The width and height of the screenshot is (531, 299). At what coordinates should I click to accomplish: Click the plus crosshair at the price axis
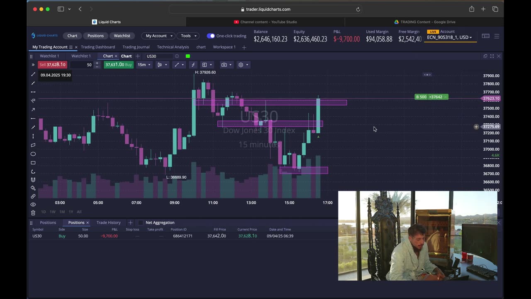(x=476, y=127)
